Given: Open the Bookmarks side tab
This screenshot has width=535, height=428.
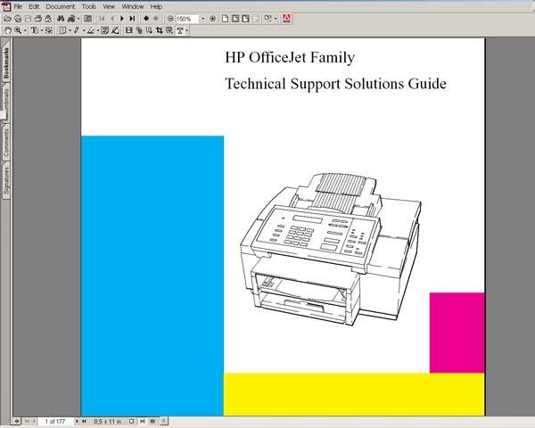Looking at the screenshot, I should click(6, 62).
